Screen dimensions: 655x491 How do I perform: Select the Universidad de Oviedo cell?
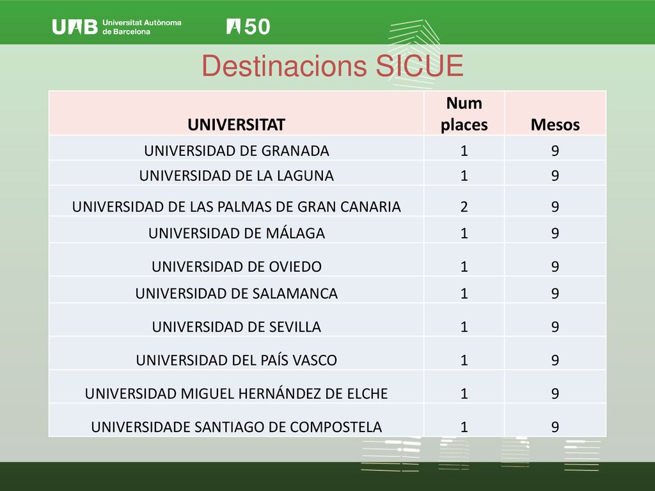(x=237, y=267)
